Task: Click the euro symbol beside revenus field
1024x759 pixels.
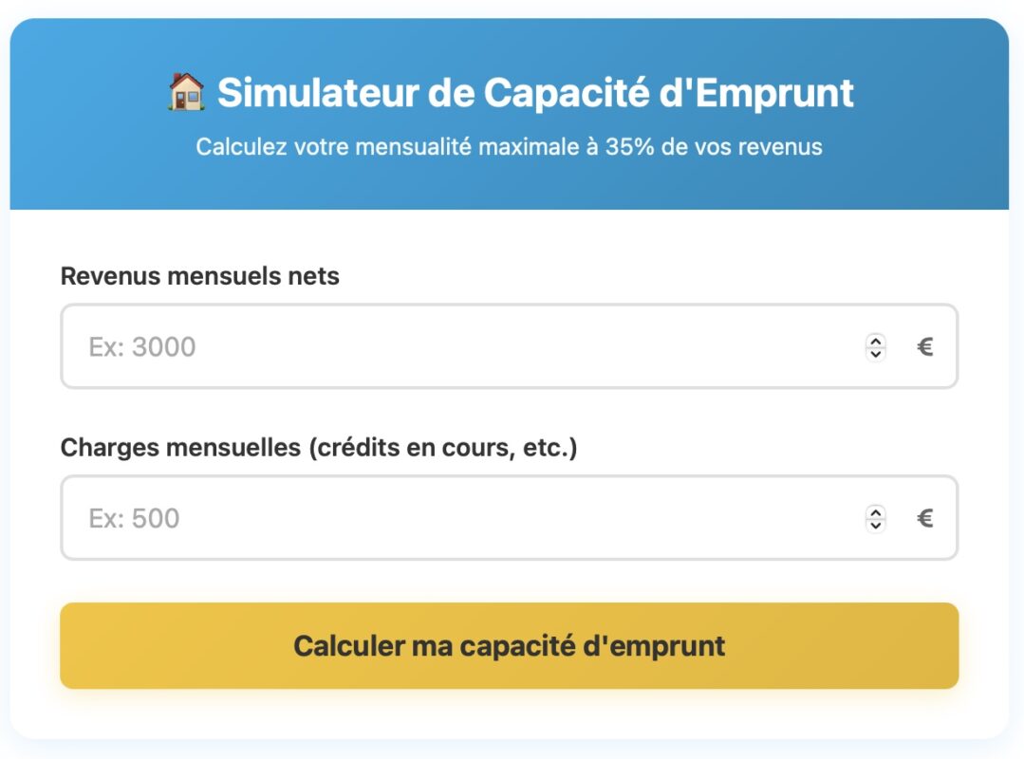Action: click(925, 346)
